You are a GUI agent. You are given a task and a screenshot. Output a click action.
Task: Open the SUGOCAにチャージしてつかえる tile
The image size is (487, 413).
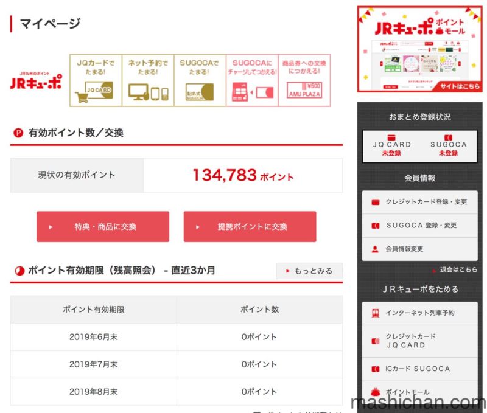click(252, 80)
